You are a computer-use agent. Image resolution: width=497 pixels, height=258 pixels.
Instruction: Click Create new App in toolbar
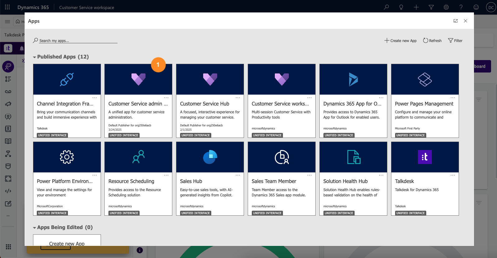[400, 40]
